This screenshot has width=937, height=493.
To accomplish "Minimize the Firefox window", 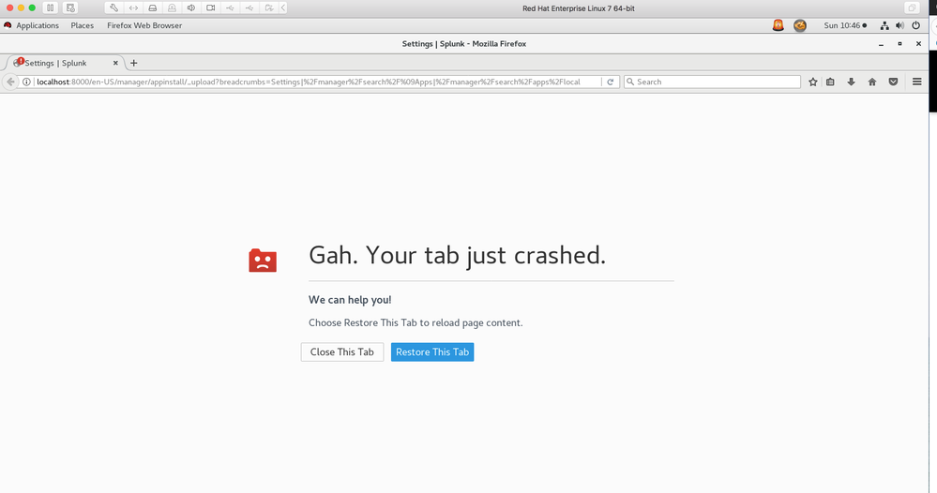I will click(x=881, y=44).
